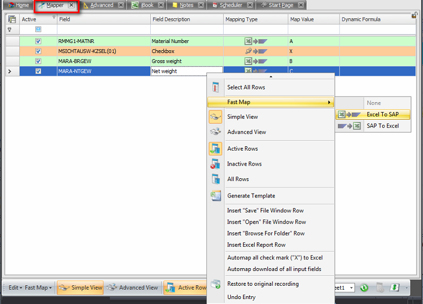Open the Fast Map dropdown in bottom toolbar
The height and width of the screenshot is (304, 423).
click(38, 287)
